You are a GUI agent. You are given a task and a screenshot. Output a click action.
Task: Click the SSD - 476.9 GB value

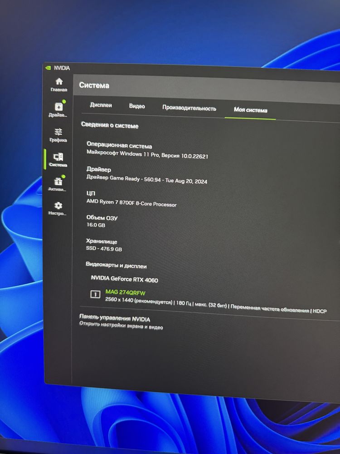point(104,248)
